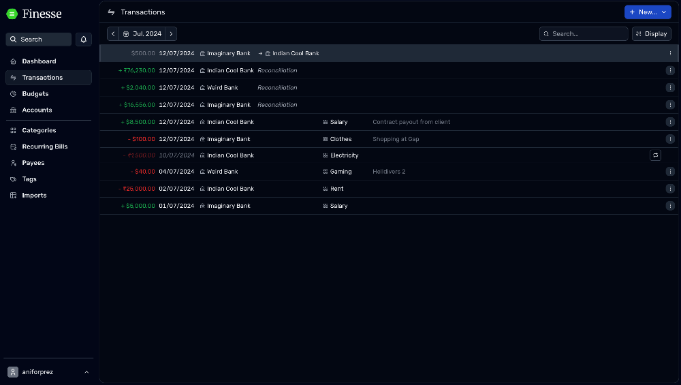Open options for $500.00 transfer row
Viewport: 681px width, 385px height.
[x=670, y=53]
